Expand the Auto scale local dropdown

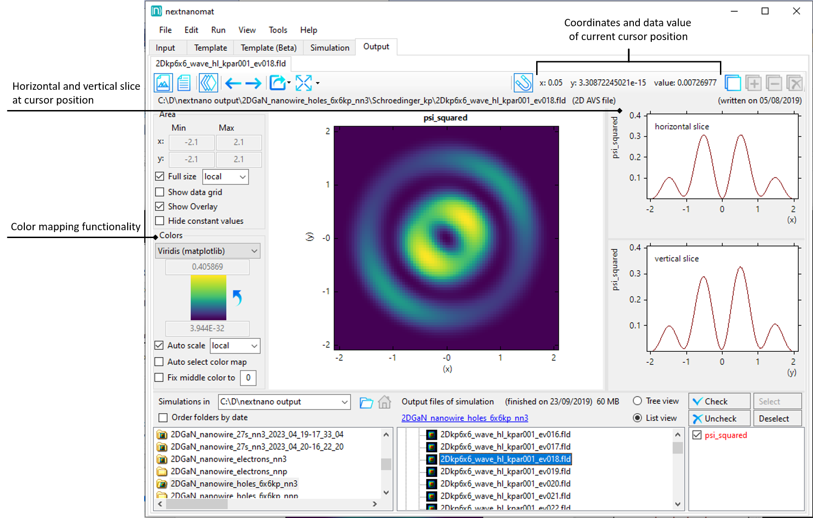[235, 346]
